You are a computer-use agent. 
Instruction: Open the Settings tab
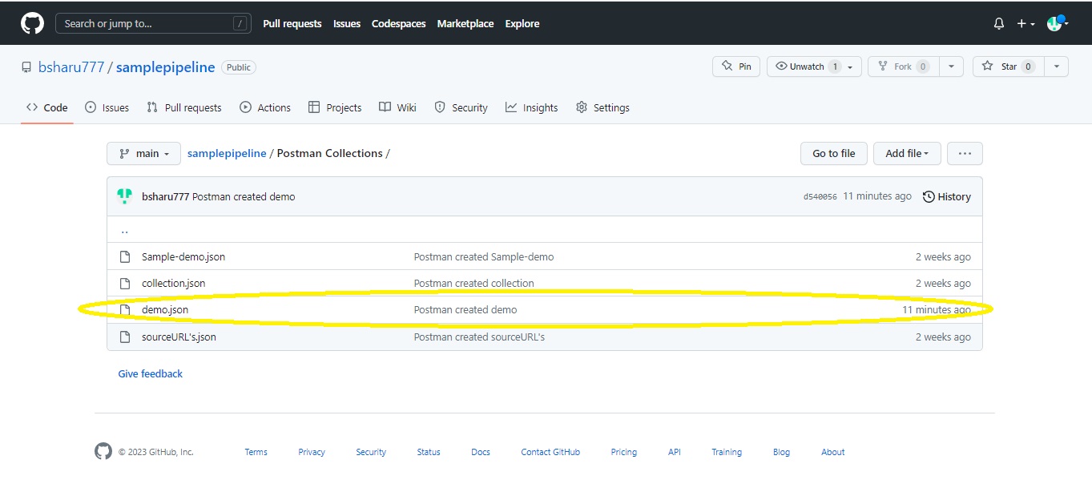coord(602,107)
